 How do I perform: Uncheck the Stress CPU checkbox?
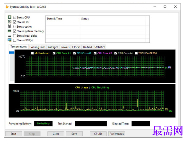15,17
